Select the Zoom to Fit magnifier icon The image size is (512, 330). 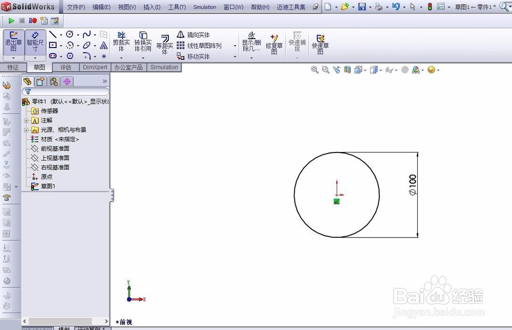(x=314, y=70)
